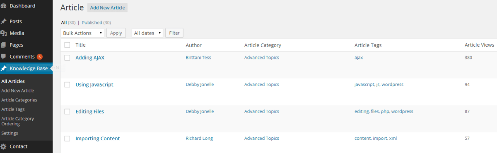Click the Dashboard gauge icon
This screenshot has width=497, height=153.
coord(3,6)
